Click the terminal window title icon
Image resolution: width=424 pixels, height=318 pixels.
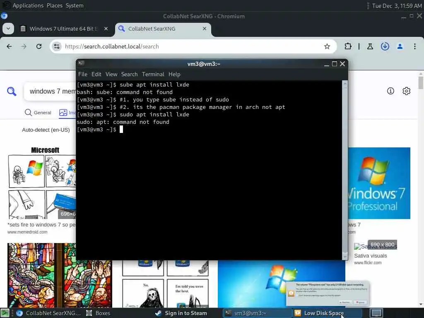81,63
